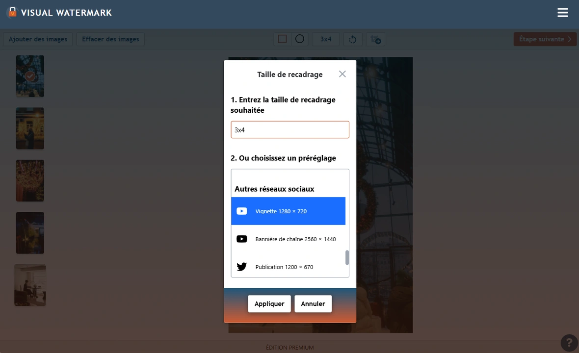The image size is (579, 353).
Task: Select the first checked image thumbnail
Action: 30,76
